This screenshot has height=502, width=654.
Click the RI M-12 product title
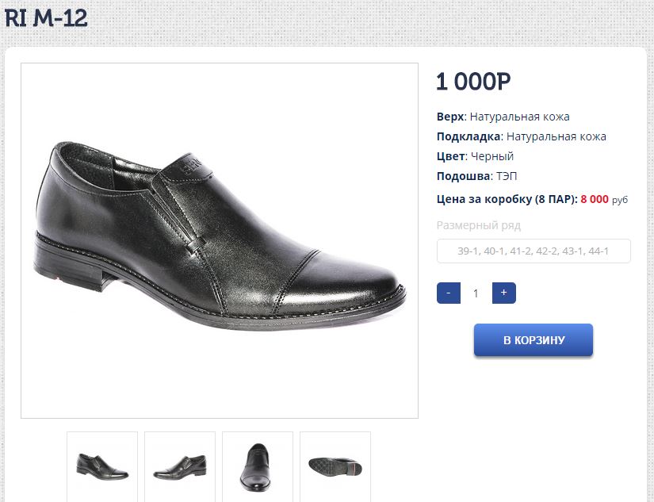46,18
